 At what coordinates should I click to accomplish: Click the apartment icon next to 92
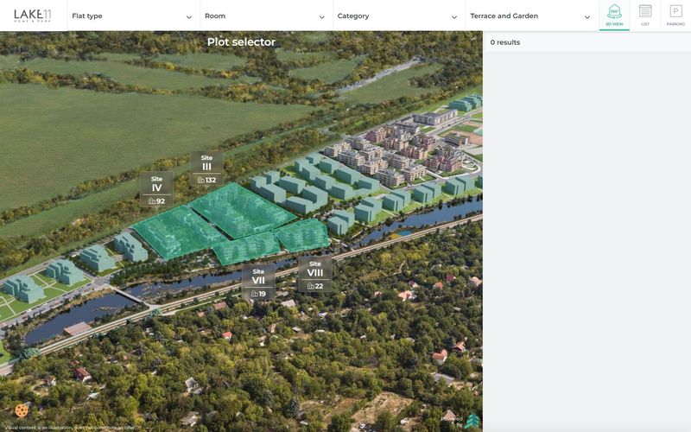click(x=152, y=201)
